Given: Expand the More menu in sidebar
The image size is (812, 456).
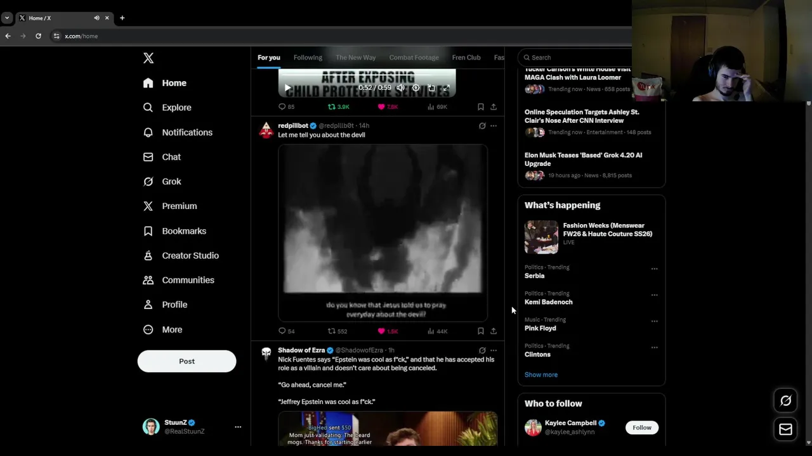Looking at the screenshot, I should pos(163,330).
